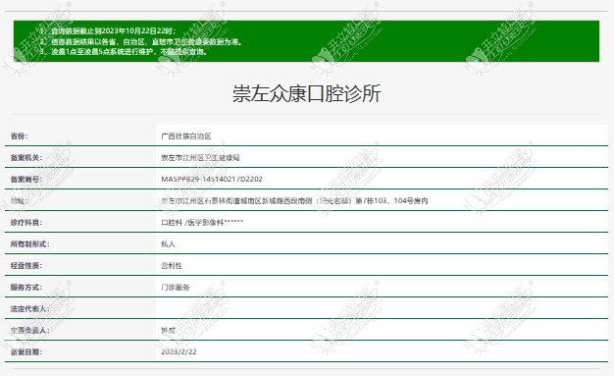Select the 门诊服务 value
Viewport: 614px width, 376px height.
(x=175, y=287)
